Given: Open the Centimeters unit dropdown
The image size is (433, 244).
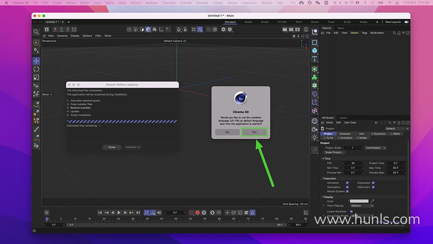Looking at the screenshot, I should (375, 148).
